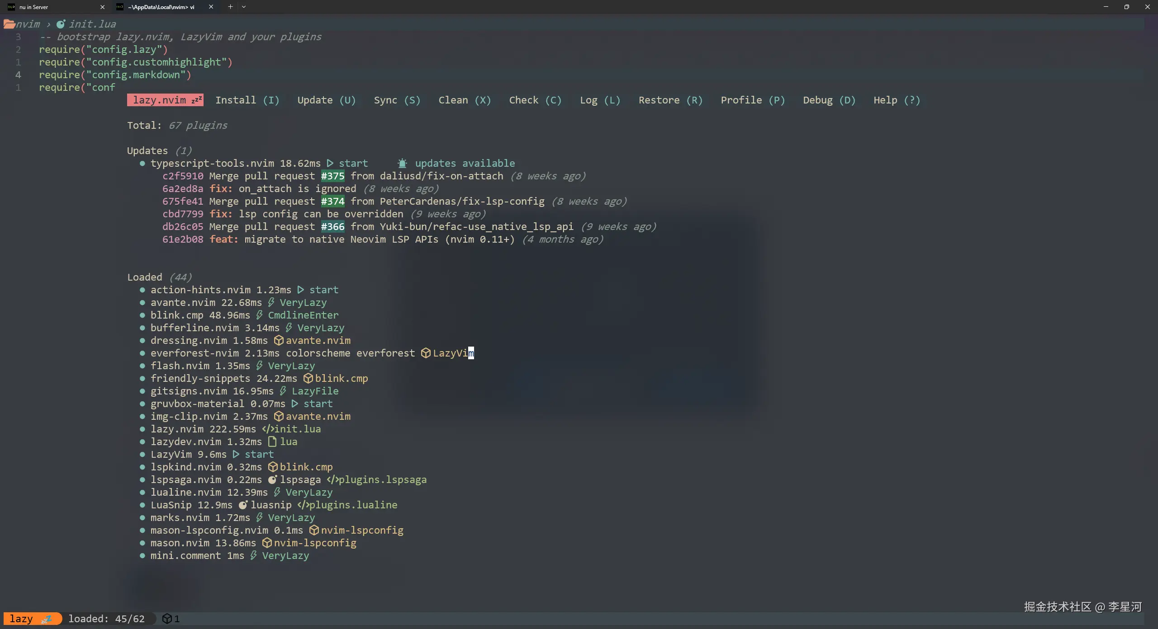
Task: Click the loaded: 45/62 progress indicator
Action: click(108, 618)
